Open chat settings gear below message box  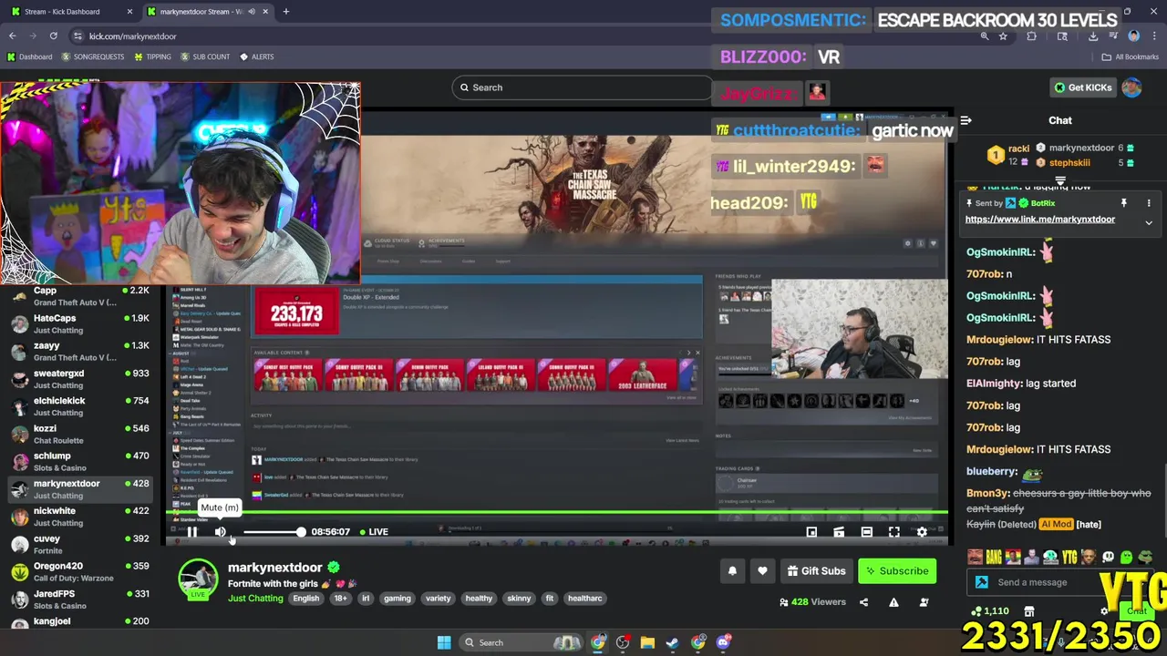pos(1104,611)
